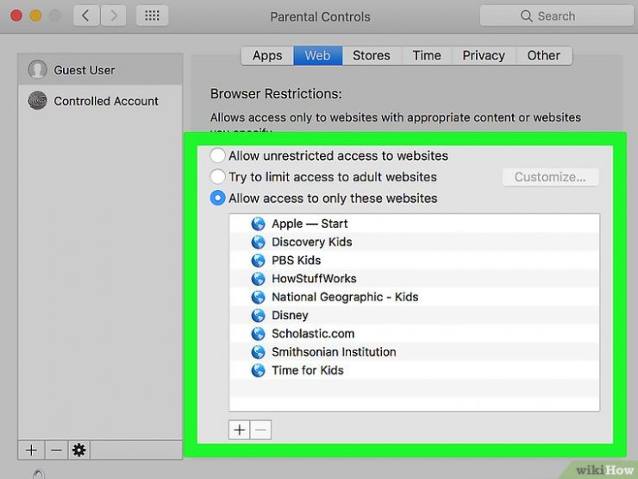
Task: Select the Scholastic.com website row
Action: click(414, 334)
